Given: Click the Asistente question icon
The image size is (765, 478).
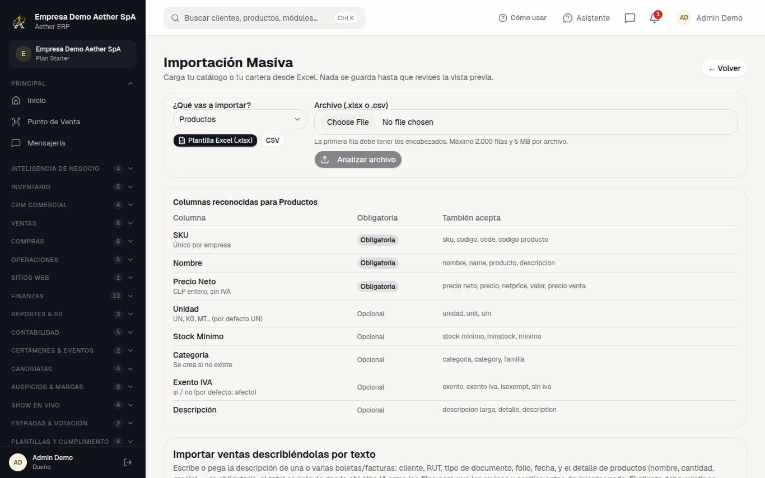Looking at the screenshot, I should (x=568, y=18).
